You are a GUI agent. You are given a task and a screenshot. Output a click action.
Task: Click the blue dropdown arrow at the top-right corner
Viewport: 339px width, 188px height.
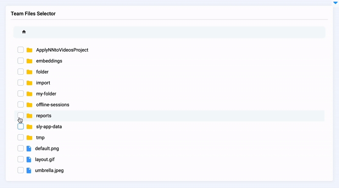pyautogui.click(x=335, y=3)
